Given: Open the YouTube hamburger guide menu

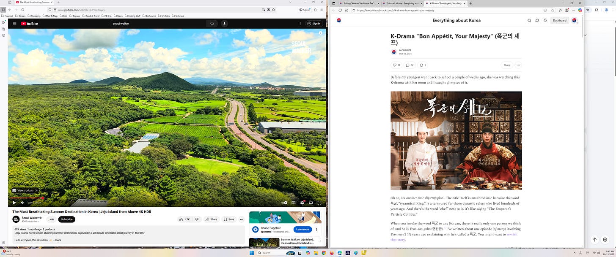Looking at the screenshot, I should coord(14,24).
